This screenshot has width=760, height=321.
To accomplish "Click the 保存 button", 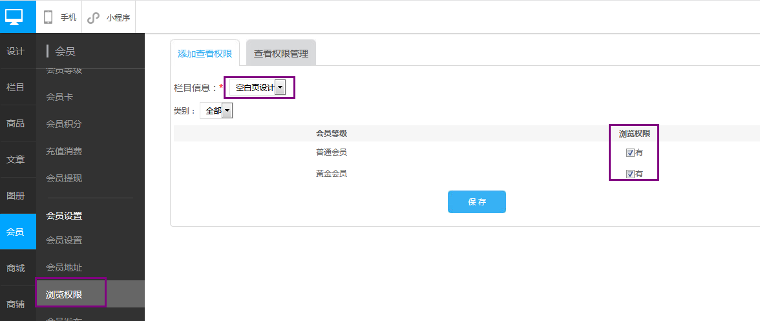I will click(477, 202).
